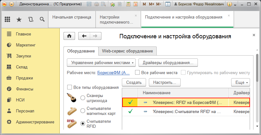Click the barcode scanner icon
The width and height of the screenshot is (261, 135).
point(72,98)
